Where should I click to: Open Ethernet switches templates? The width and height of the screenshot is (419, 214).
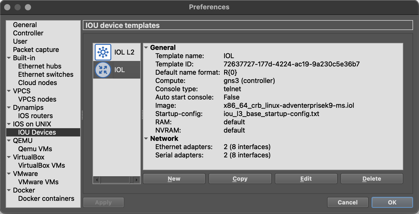[46, 74]
